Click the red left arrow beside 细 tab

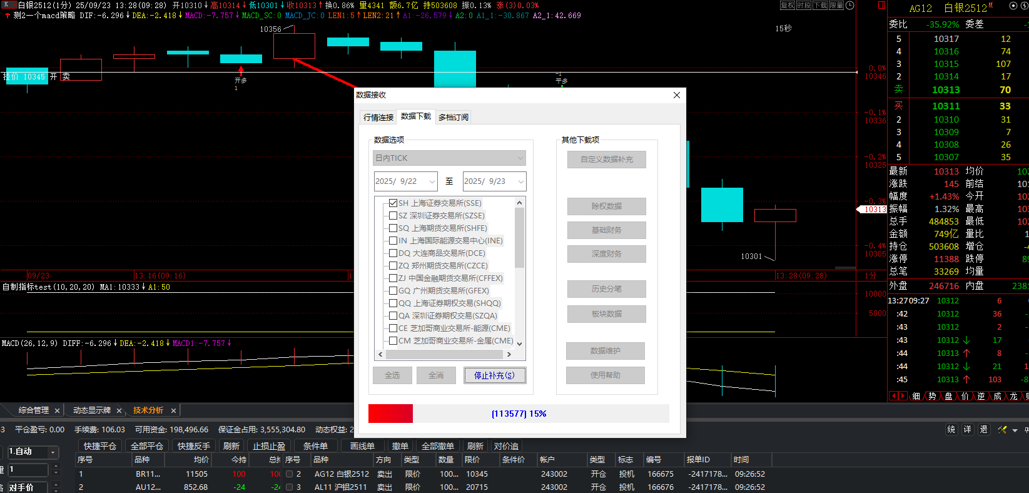(x=893, y=396)
